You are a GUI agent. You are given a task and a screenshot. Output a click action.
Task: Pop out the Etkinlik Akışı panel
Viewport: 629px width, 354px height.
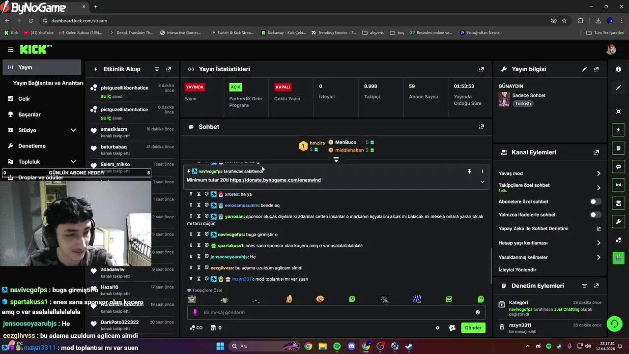169,69
